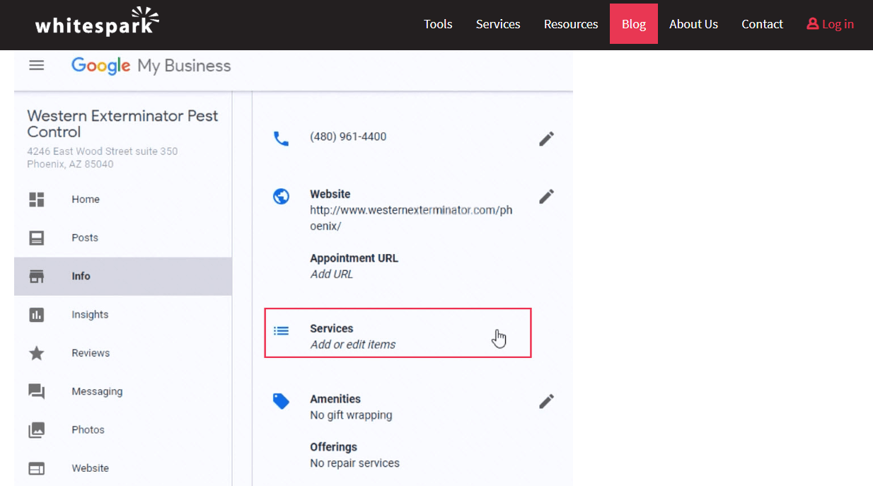Click the Services list icon
This screenshot has width=873, height=486.
pos(281,330)
